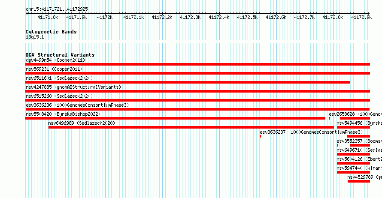Click the 41172.4k ruler label
The image size is (382, 198).
[x=219, y=18]
